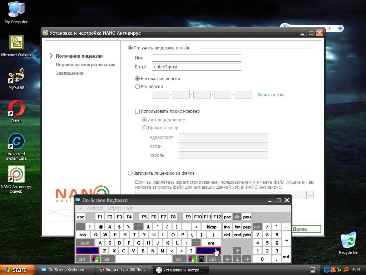This screenshot has width=366, height=275.
Task: Click the browse button for license file
Action: coord(310,194)
